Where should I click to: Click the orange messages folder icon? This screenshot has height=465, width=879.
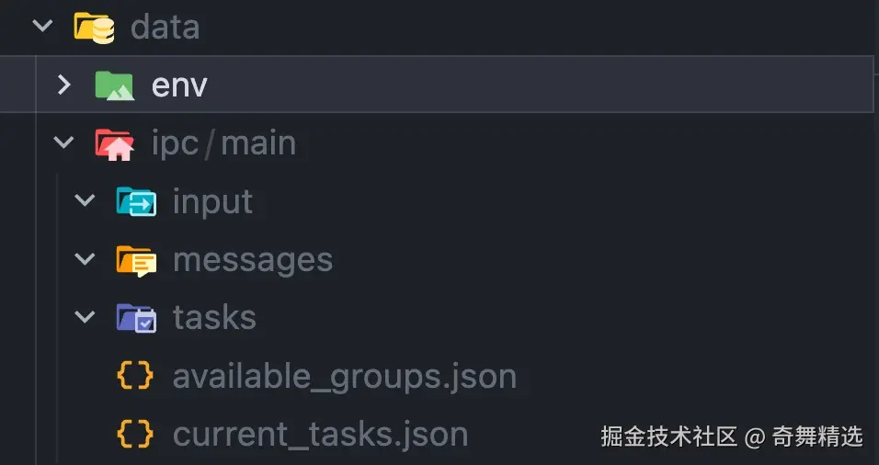coord(136,260)
